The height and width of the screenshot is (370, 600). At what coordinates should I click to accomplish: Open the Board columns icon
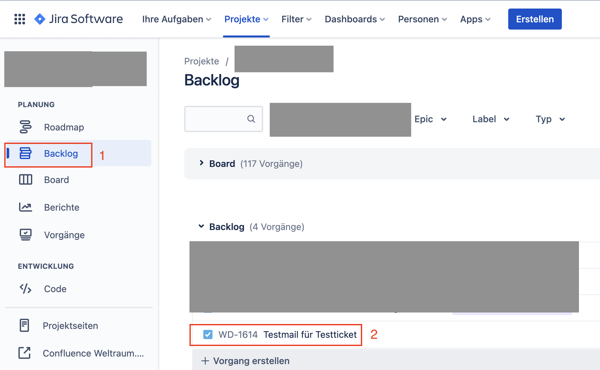(x=25, y=179)
